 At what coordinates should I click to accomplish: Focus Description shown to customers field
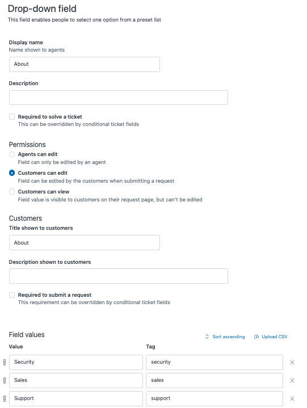(119, 276)
